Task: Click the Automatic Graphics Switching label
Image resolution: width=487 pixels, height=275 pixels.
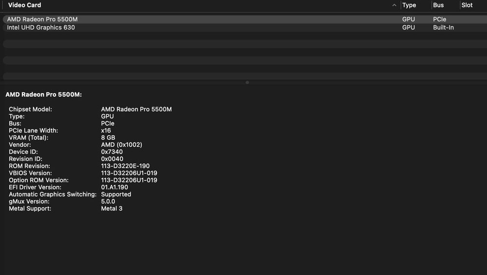Action: coord(53,195)
